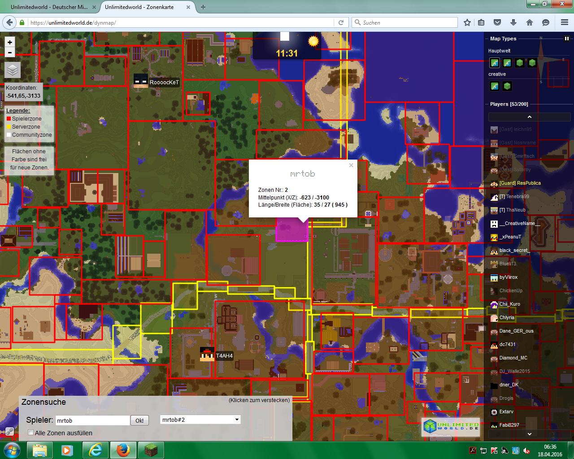The image size is (574, 459).
Task: Switch to the Unlimitedworld - Deutscher Mi... tab
Action: pos(49,7)
